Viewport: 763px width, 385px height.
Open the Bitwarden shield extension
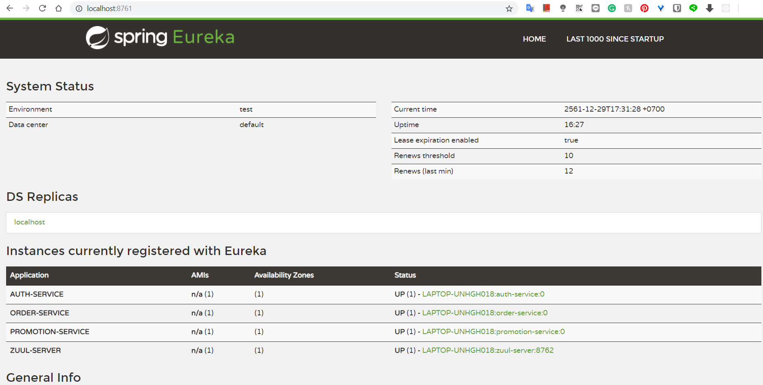click(677, 8)
